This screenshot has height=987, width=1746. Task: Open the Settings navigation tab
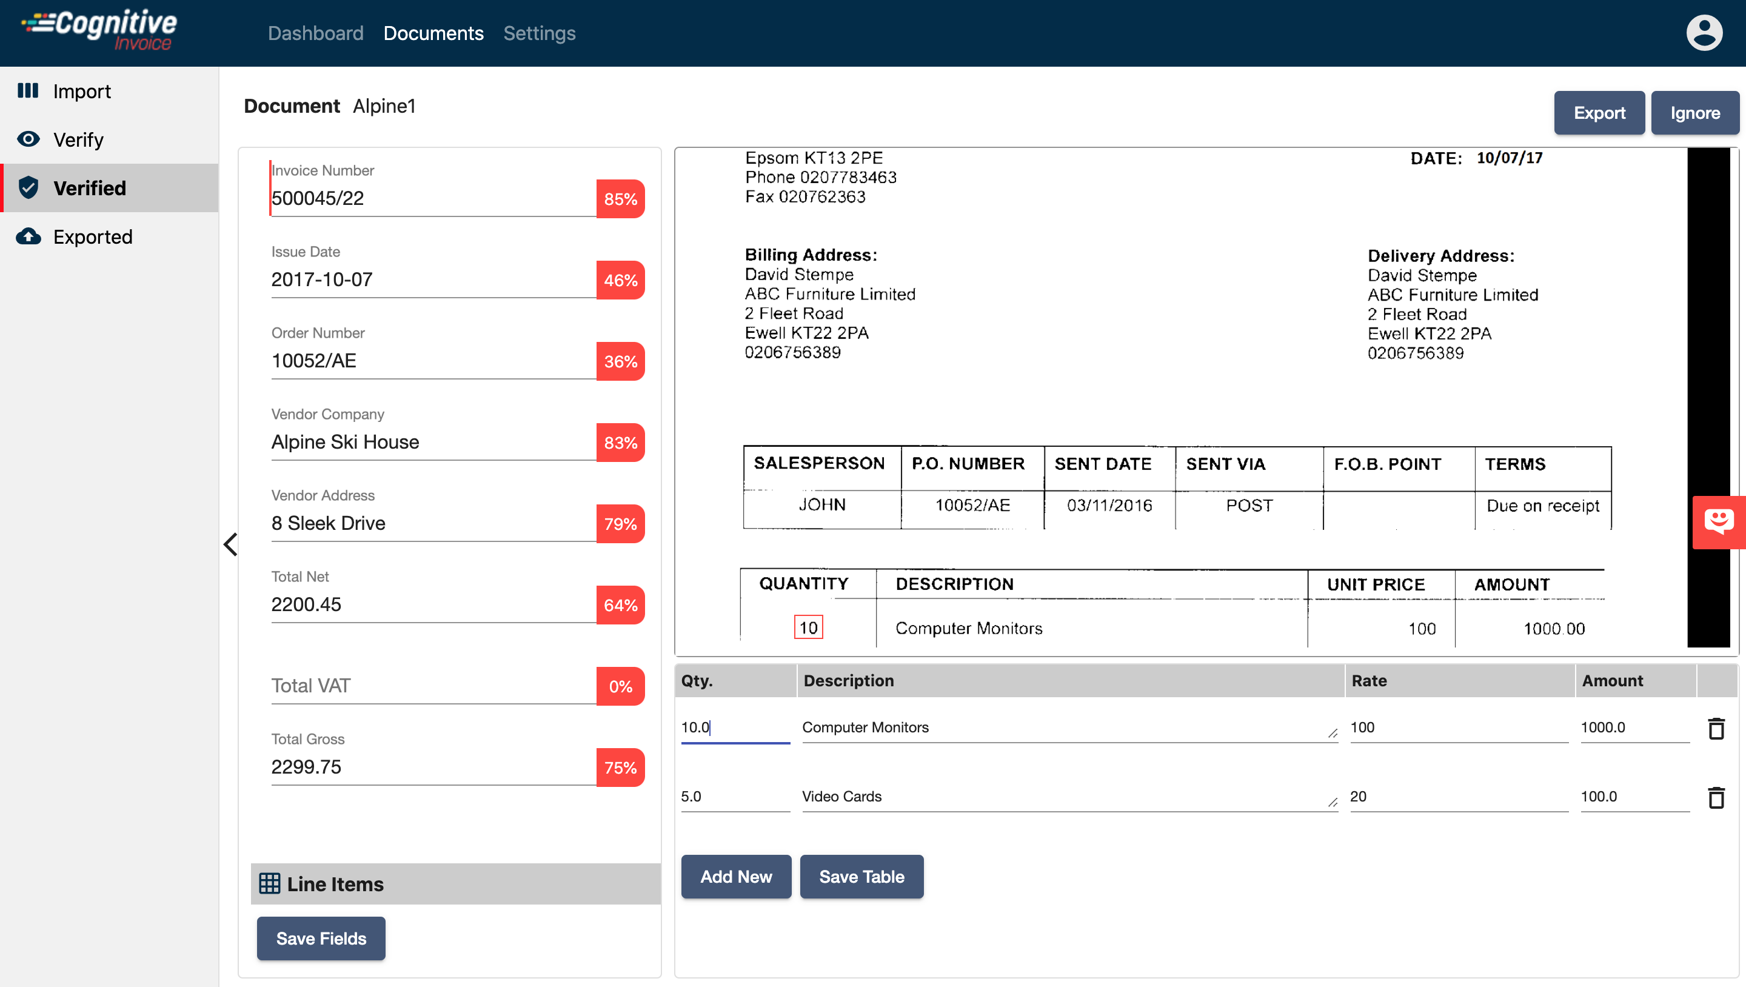[x=539, y=33]
